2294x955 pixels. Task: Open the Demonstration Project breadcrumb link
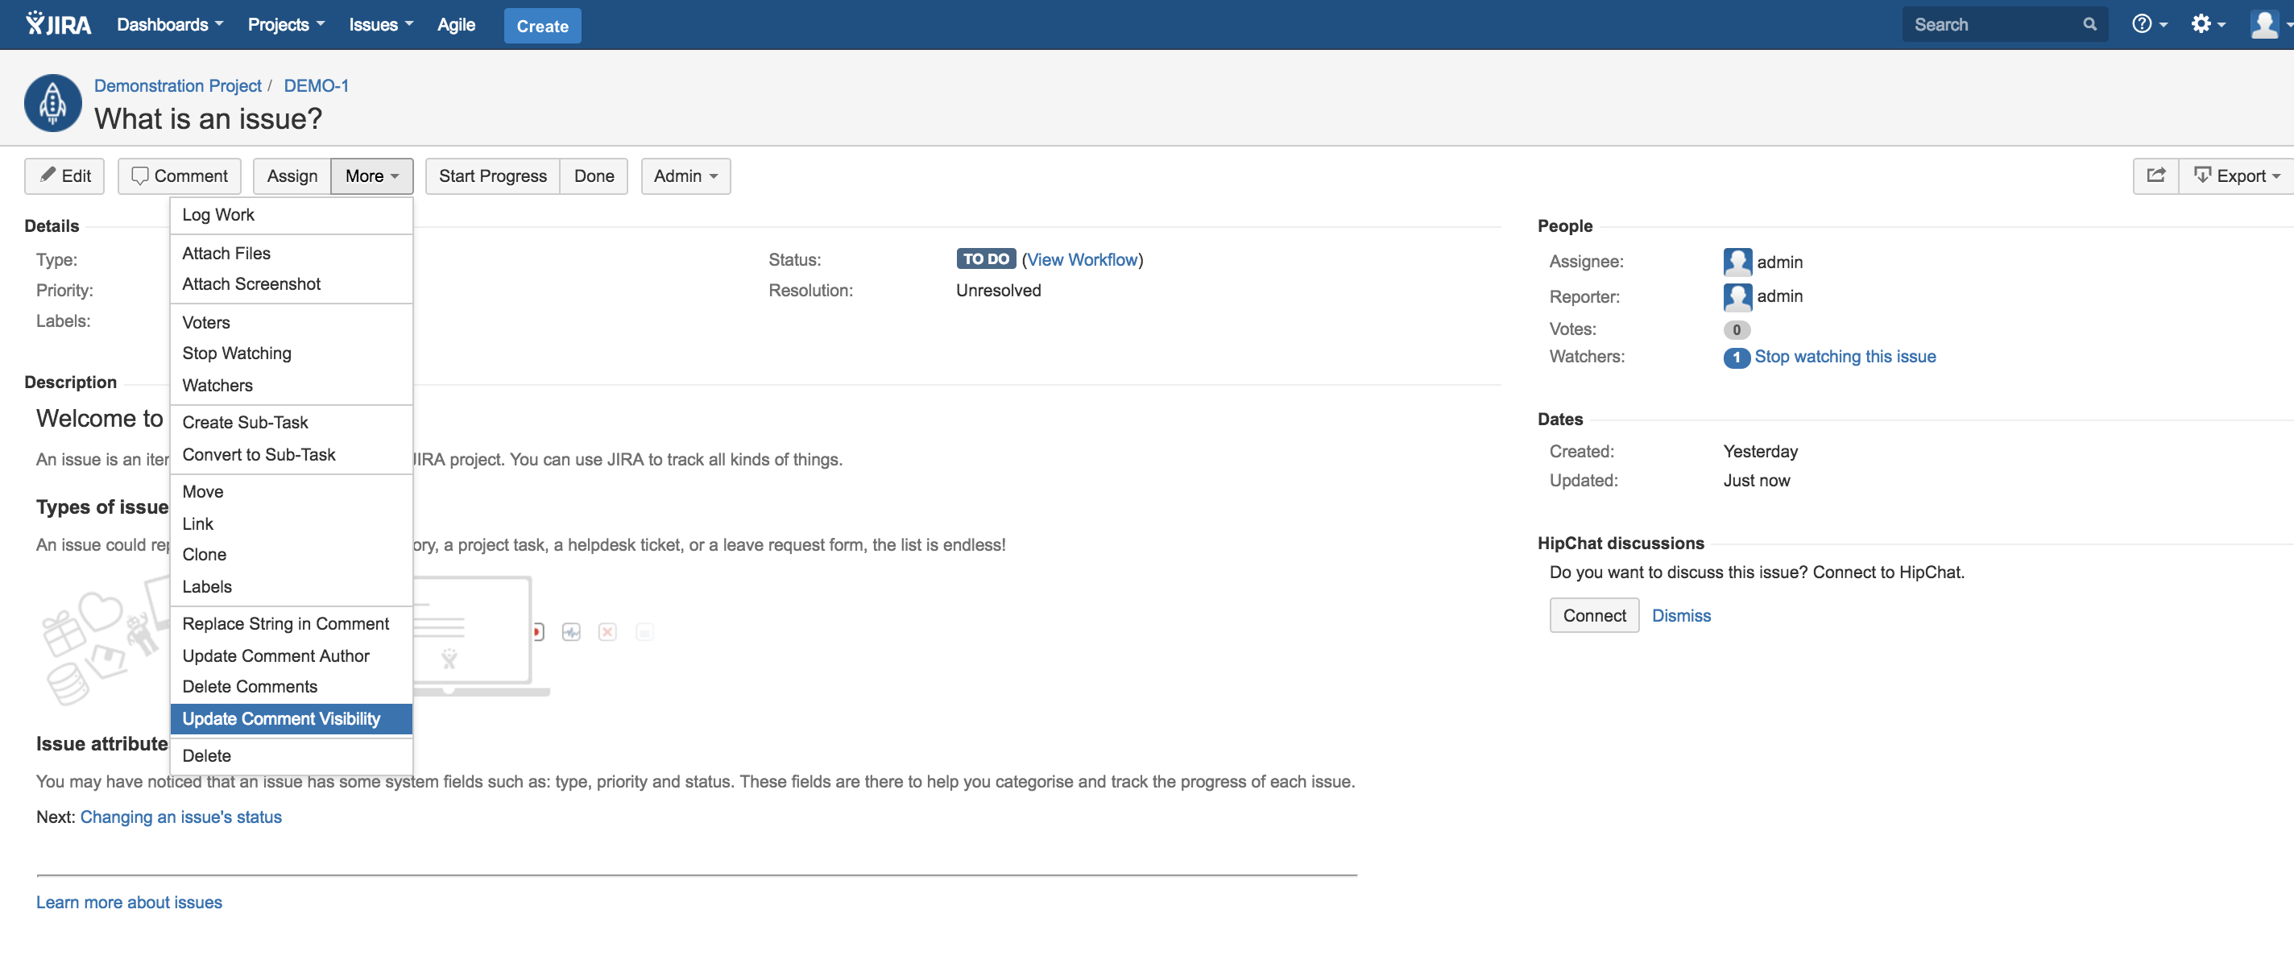[x=178, y=85]
